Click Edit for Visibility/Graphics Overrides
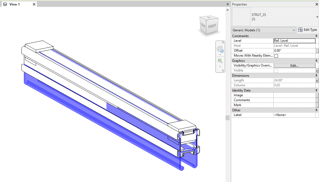The height and width of the screenshot is (182, 319). point(294,66)
